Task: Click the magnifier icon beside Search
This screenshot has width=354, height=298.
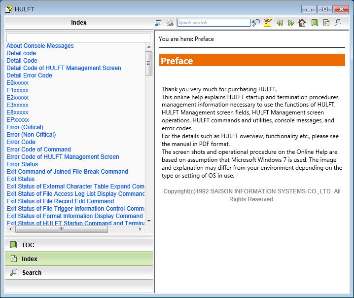Action: [x=14, y=272]
